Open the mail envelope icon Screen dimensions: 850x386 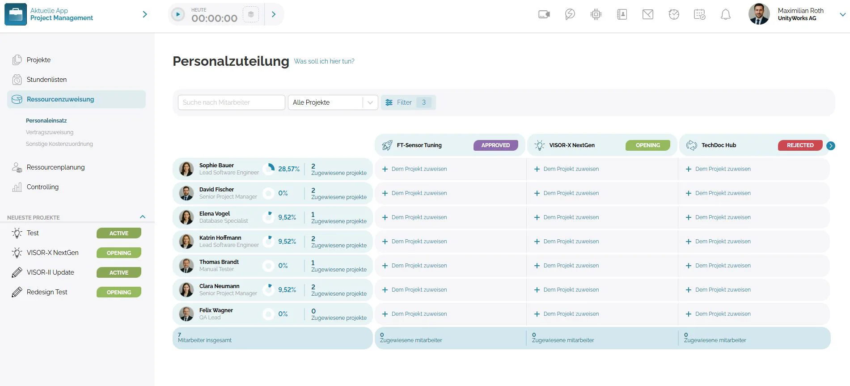pyautogui.click(x=648, y=14)
